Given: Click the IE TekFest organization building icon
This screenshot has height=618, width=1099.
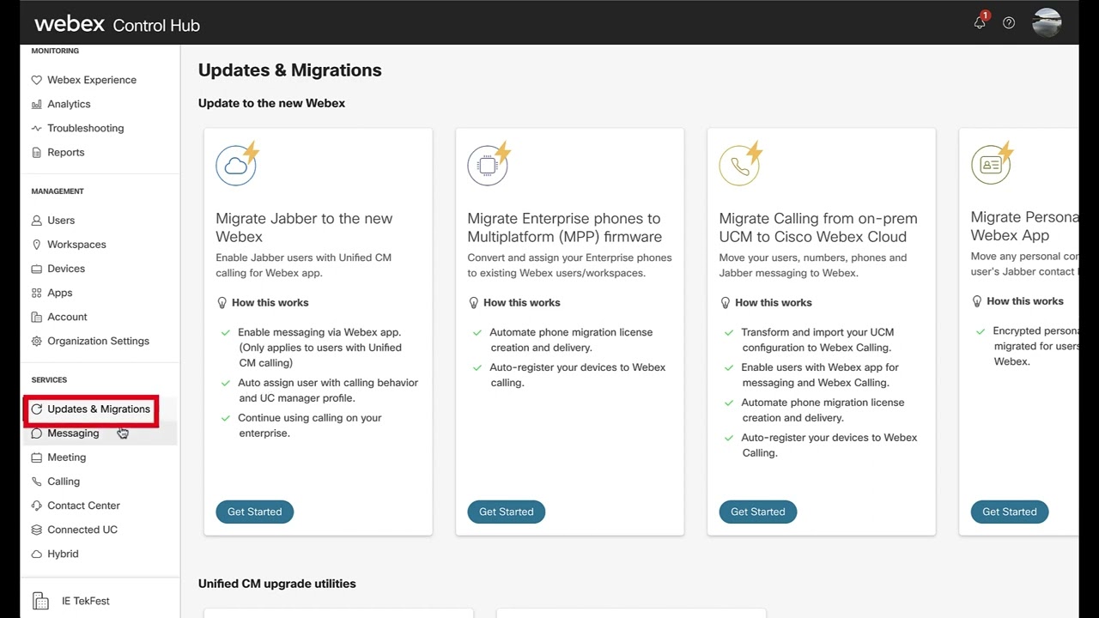Looking at the screenshot, I should pos(40,601).
